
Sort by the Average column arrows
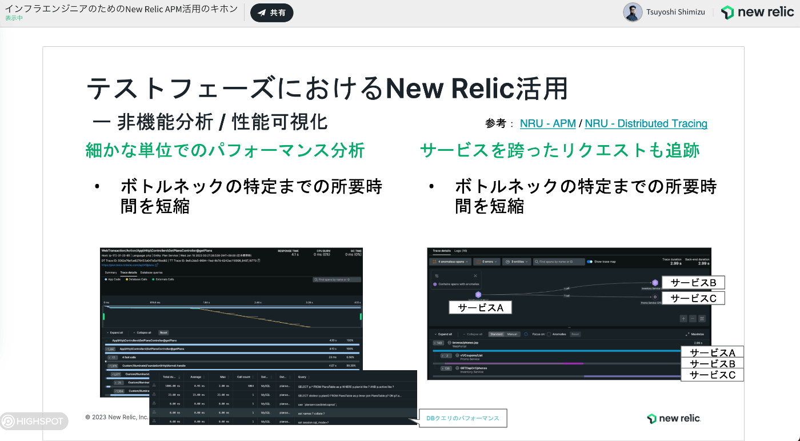click(203, 377)
